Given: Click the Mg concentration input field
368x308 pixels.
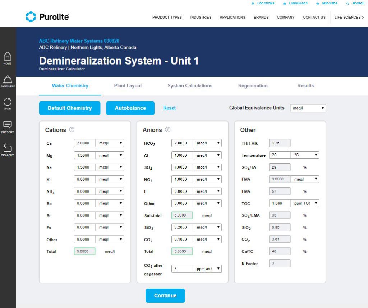Looking at the screenshot, I should tap(85, 155).
